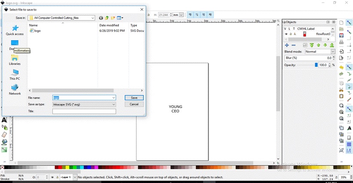The width and height of the screenshot is (353, 183).
Task: Select the Eraser tool
Action: [4, 135]
